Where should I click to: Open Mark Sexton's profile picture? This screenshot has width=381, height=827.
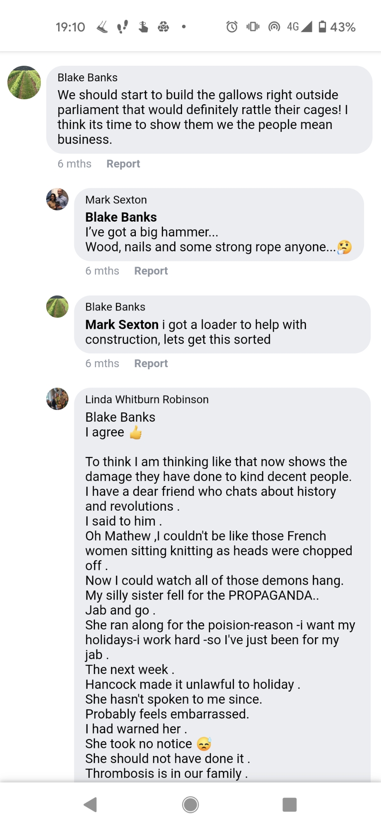pos(57,199)
